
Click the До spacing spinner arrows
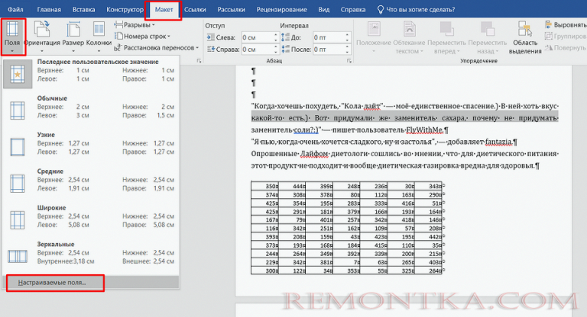[x=348, y=37]
